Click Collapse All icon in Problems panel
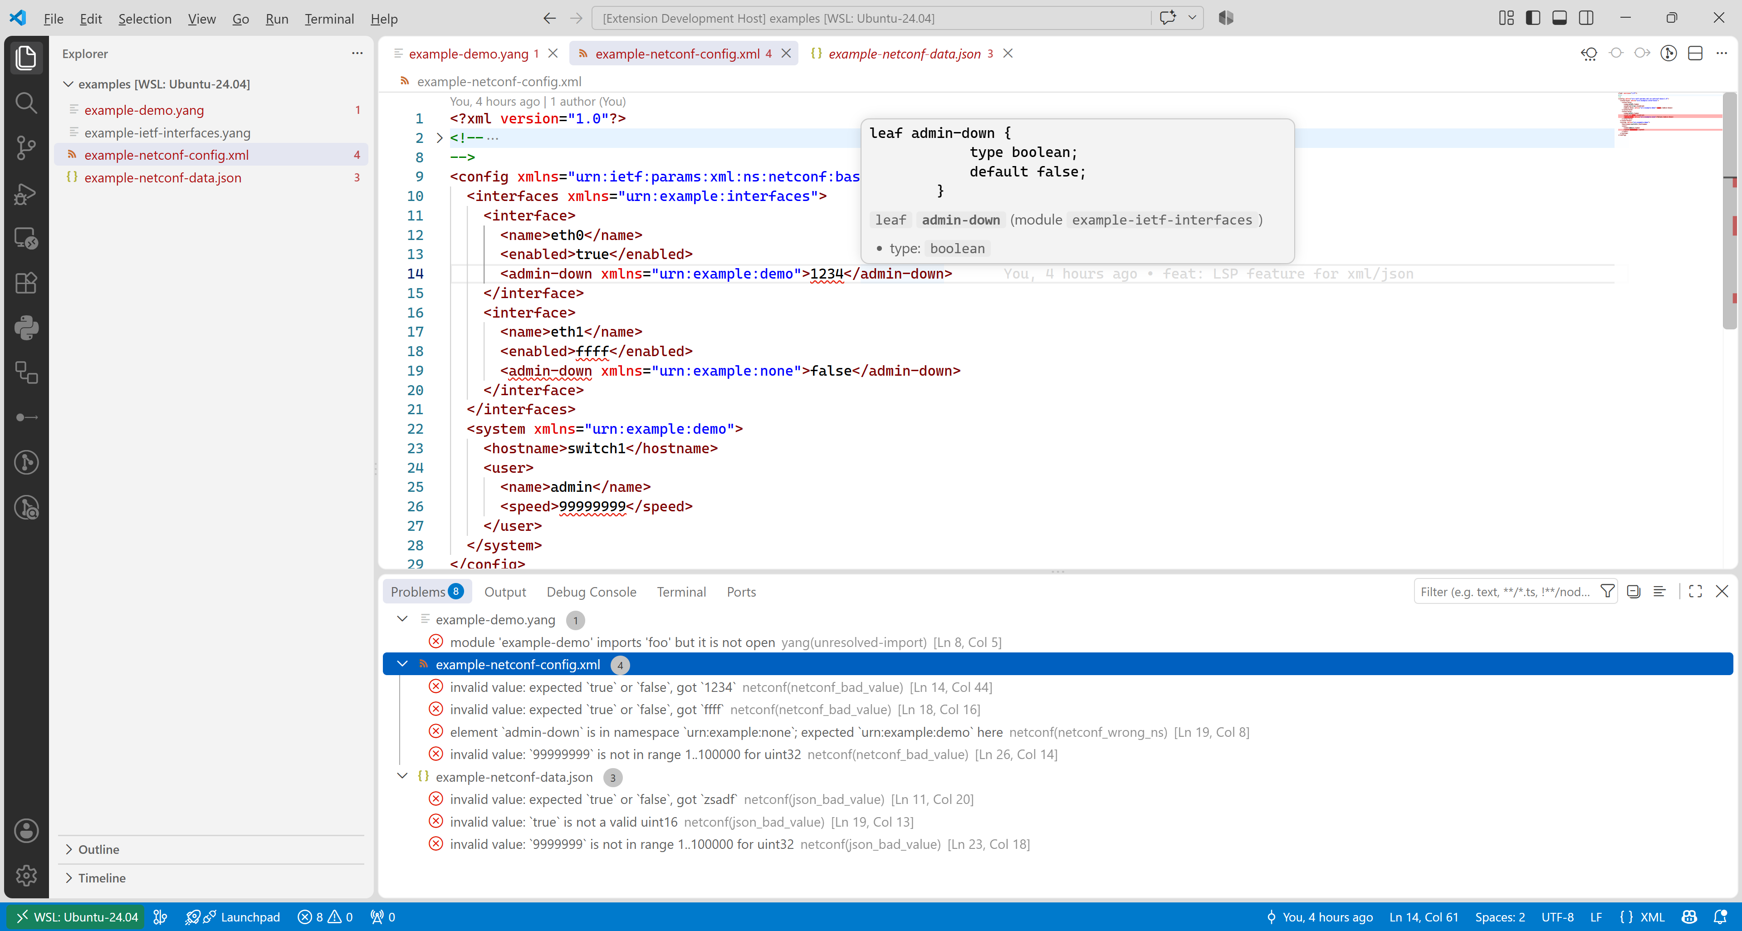 (1634, 592)
